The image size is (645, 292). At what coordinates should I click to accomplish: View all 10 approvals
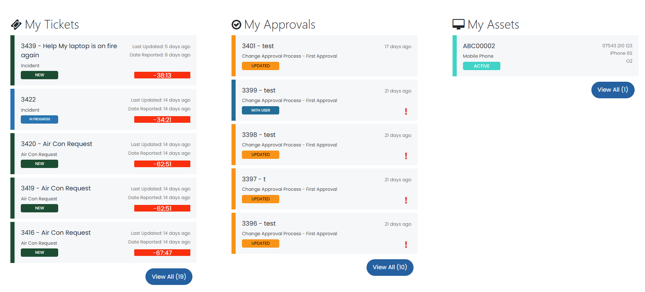[x=390, y=268]
